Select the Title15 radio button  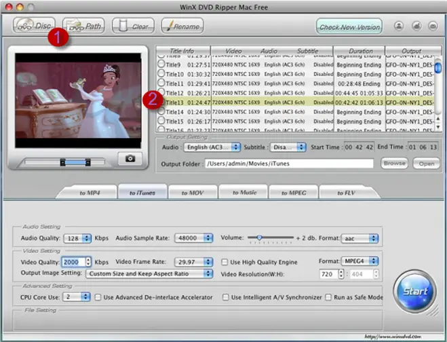pyautogui.click(x=161, y=121)
